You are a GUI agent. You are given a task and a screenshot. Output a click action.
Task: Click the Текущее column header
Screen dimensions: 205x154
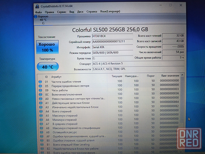coord(117,76)
